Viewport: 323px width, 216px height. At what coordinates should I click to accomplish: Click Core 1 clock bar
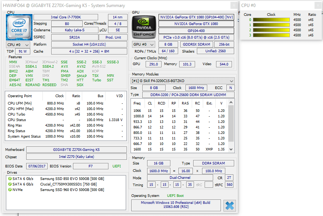click(271, 25)
